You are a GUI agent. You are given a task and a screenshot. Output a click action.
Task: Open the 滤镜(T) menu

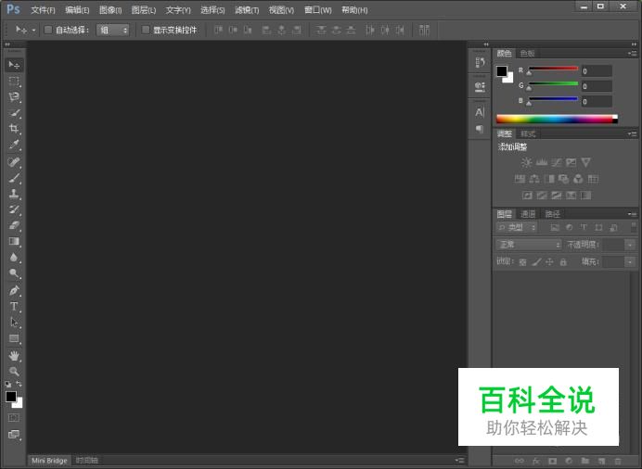coord(247,10)
